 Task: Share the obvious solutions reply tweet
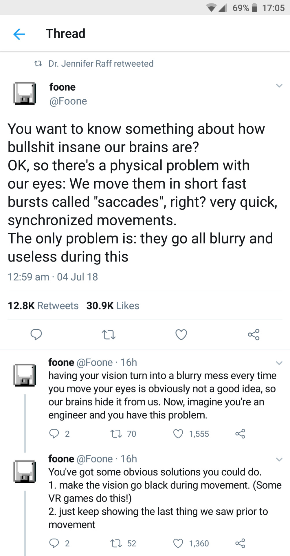tap(240, 543)
